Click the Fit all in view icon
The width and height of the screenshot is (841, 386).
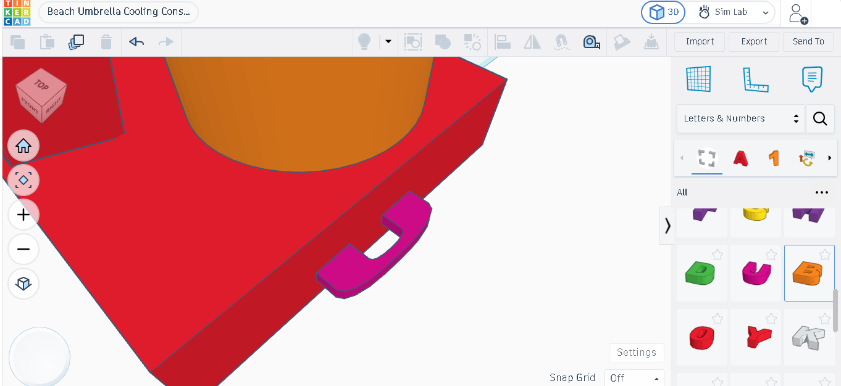click(23, 180)
